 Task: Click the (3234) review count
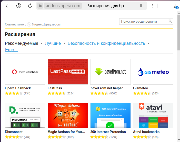pyautogui.click(x=71, y=93)
